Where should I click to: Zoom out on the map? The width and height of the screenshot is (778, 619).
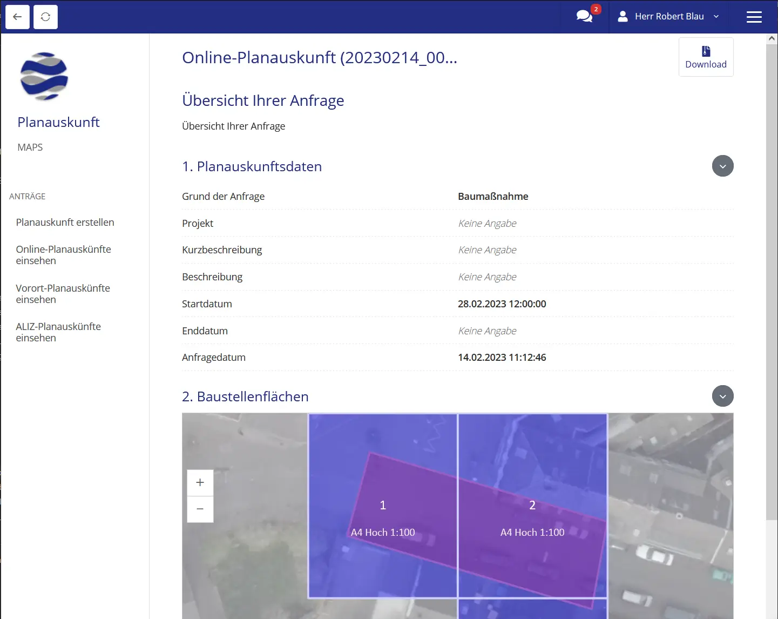[200, 509]
